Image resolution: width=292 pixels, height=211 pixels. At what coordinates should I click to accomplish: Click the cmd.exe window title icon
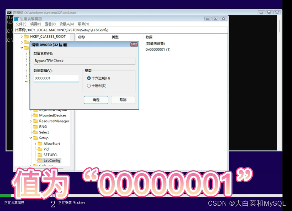[9, 12]
